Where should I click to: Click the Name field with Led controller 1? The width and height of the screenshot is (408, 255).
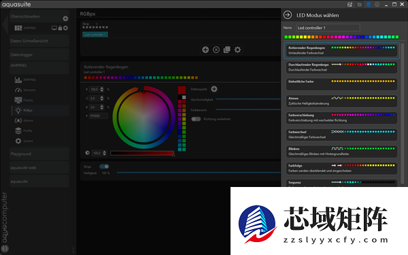[x=328, y=28]
